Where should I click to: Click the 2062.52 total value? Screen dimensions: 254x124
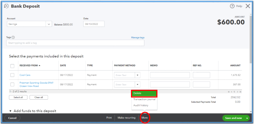pos(235,98)
